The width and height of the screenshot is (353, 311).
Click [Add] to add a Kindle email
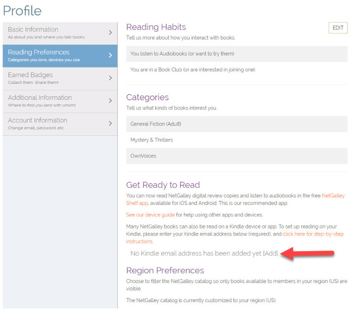point(271,253)
